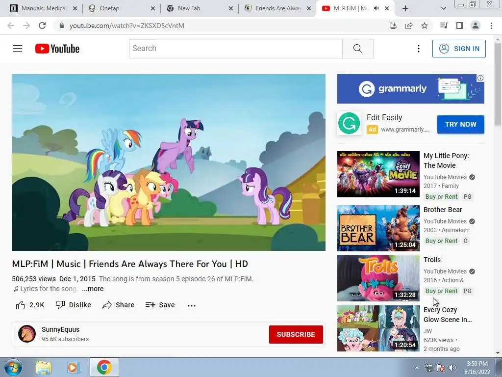Click Trolls title link
Viewport: 502px width, 377px height.
[432, 260]
